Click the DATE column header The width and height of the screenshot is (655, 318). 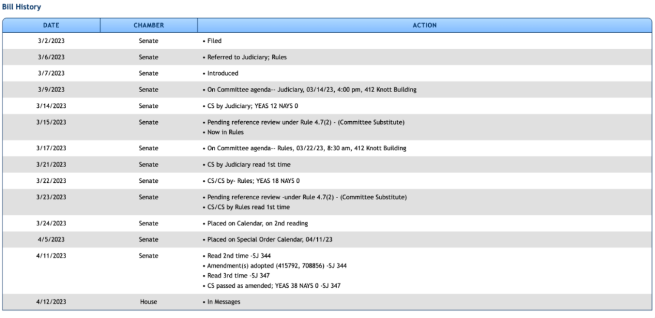(51, 25)
